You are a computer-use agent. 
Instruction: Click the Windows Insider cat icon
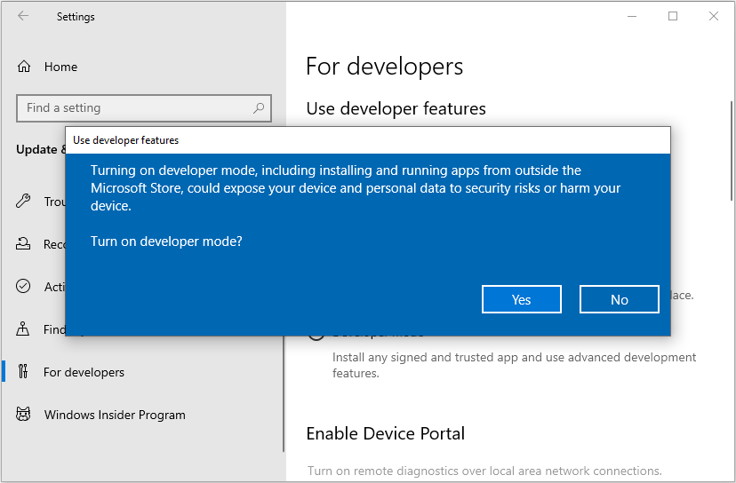(x=23, y=414)
